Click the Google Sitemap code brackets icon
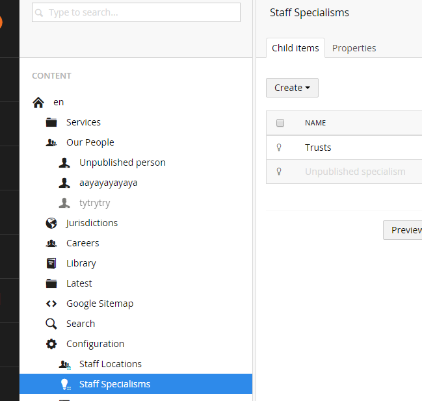This screenshot has height=401, width=422. pyautogui.click(x=51, y=304)
